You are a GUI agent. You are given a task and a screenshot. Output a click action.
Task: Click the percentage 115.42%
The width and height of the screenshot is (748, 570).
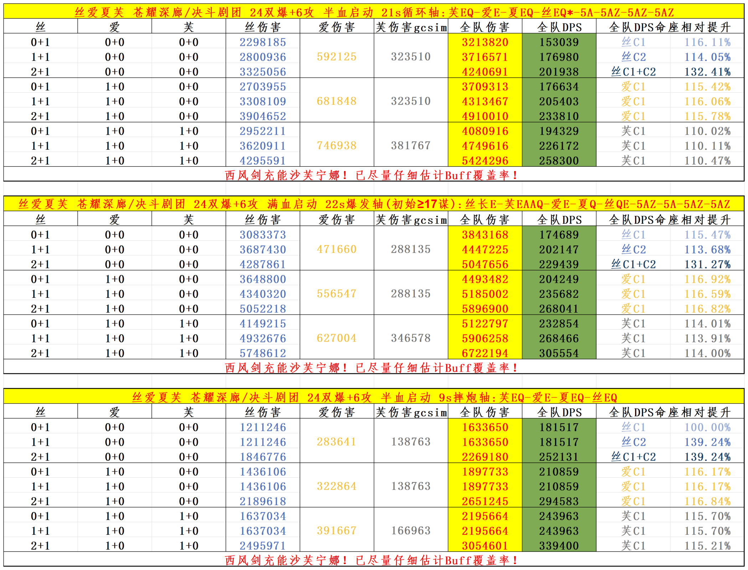pos(707,87)
